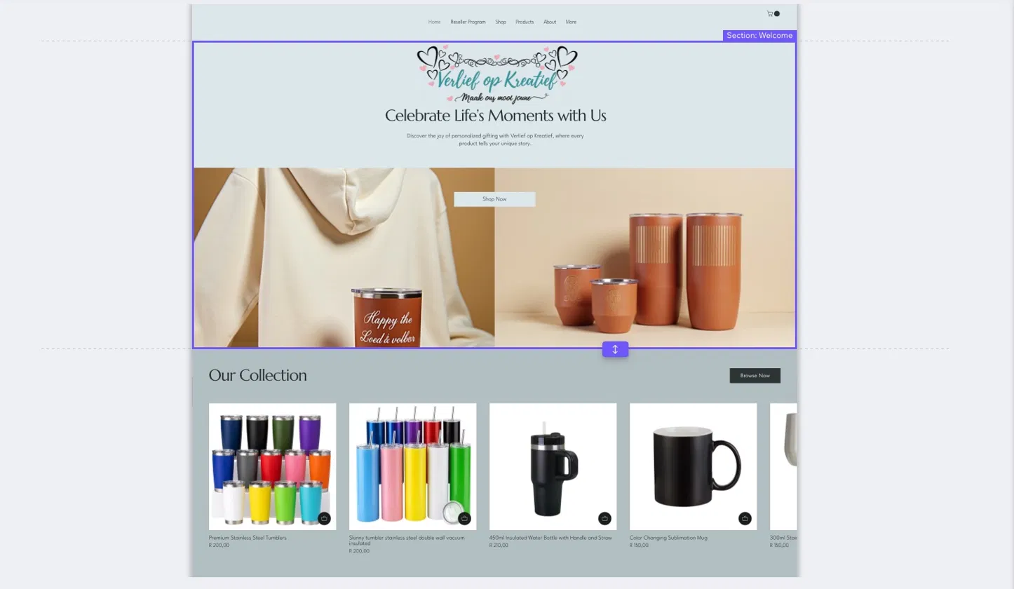
Task: Open the Home menu item
Action: pos(435,22)
